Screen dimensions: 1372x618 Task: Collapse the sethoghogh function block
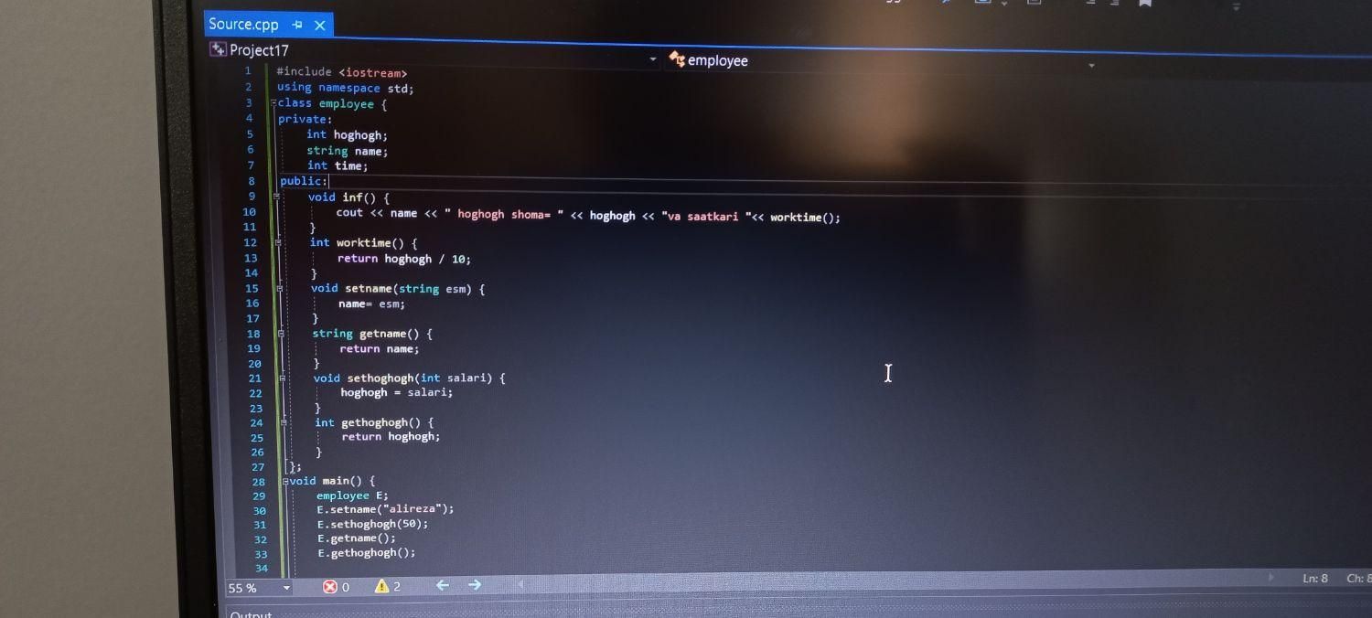click(x=283, y=378)
